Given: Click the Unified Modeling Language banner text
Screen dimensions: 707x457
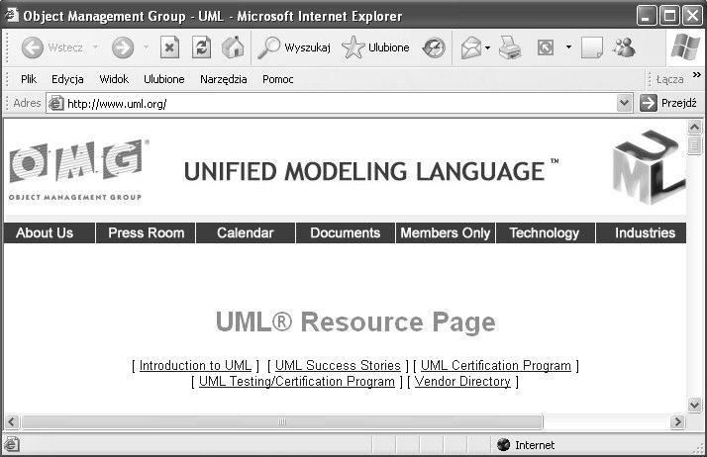Looking at the screenshot, I should [x=371, y=171].
